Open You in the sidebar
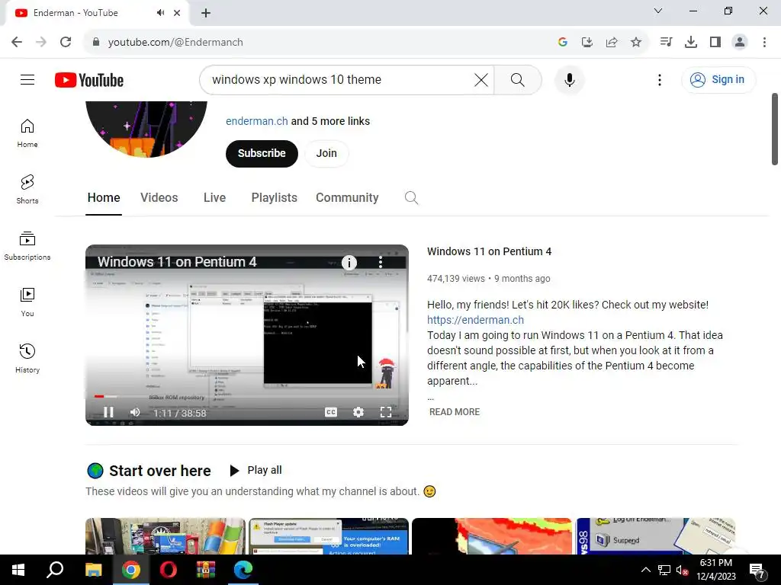Screen dimensions: 781x585 tap(27, 302)
